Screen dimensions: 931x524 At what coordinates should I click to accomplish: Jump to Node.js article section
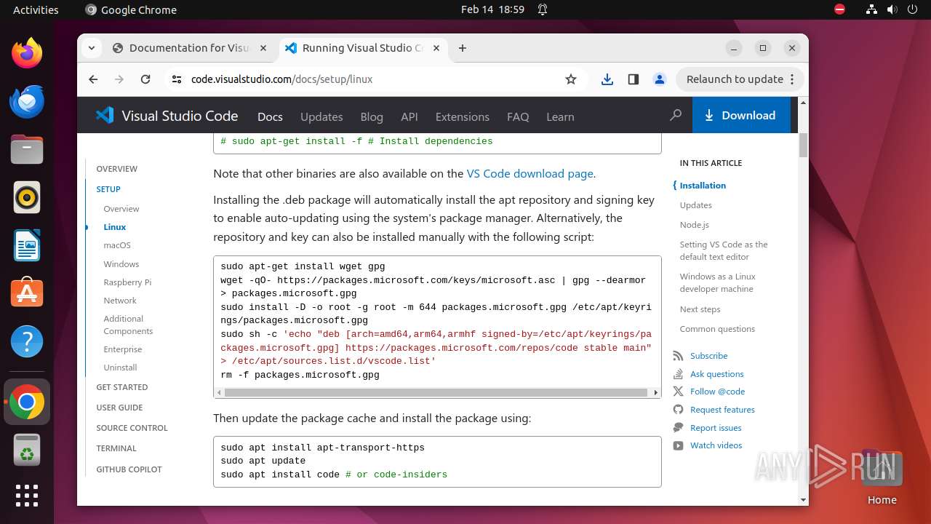tap(694, 225)
